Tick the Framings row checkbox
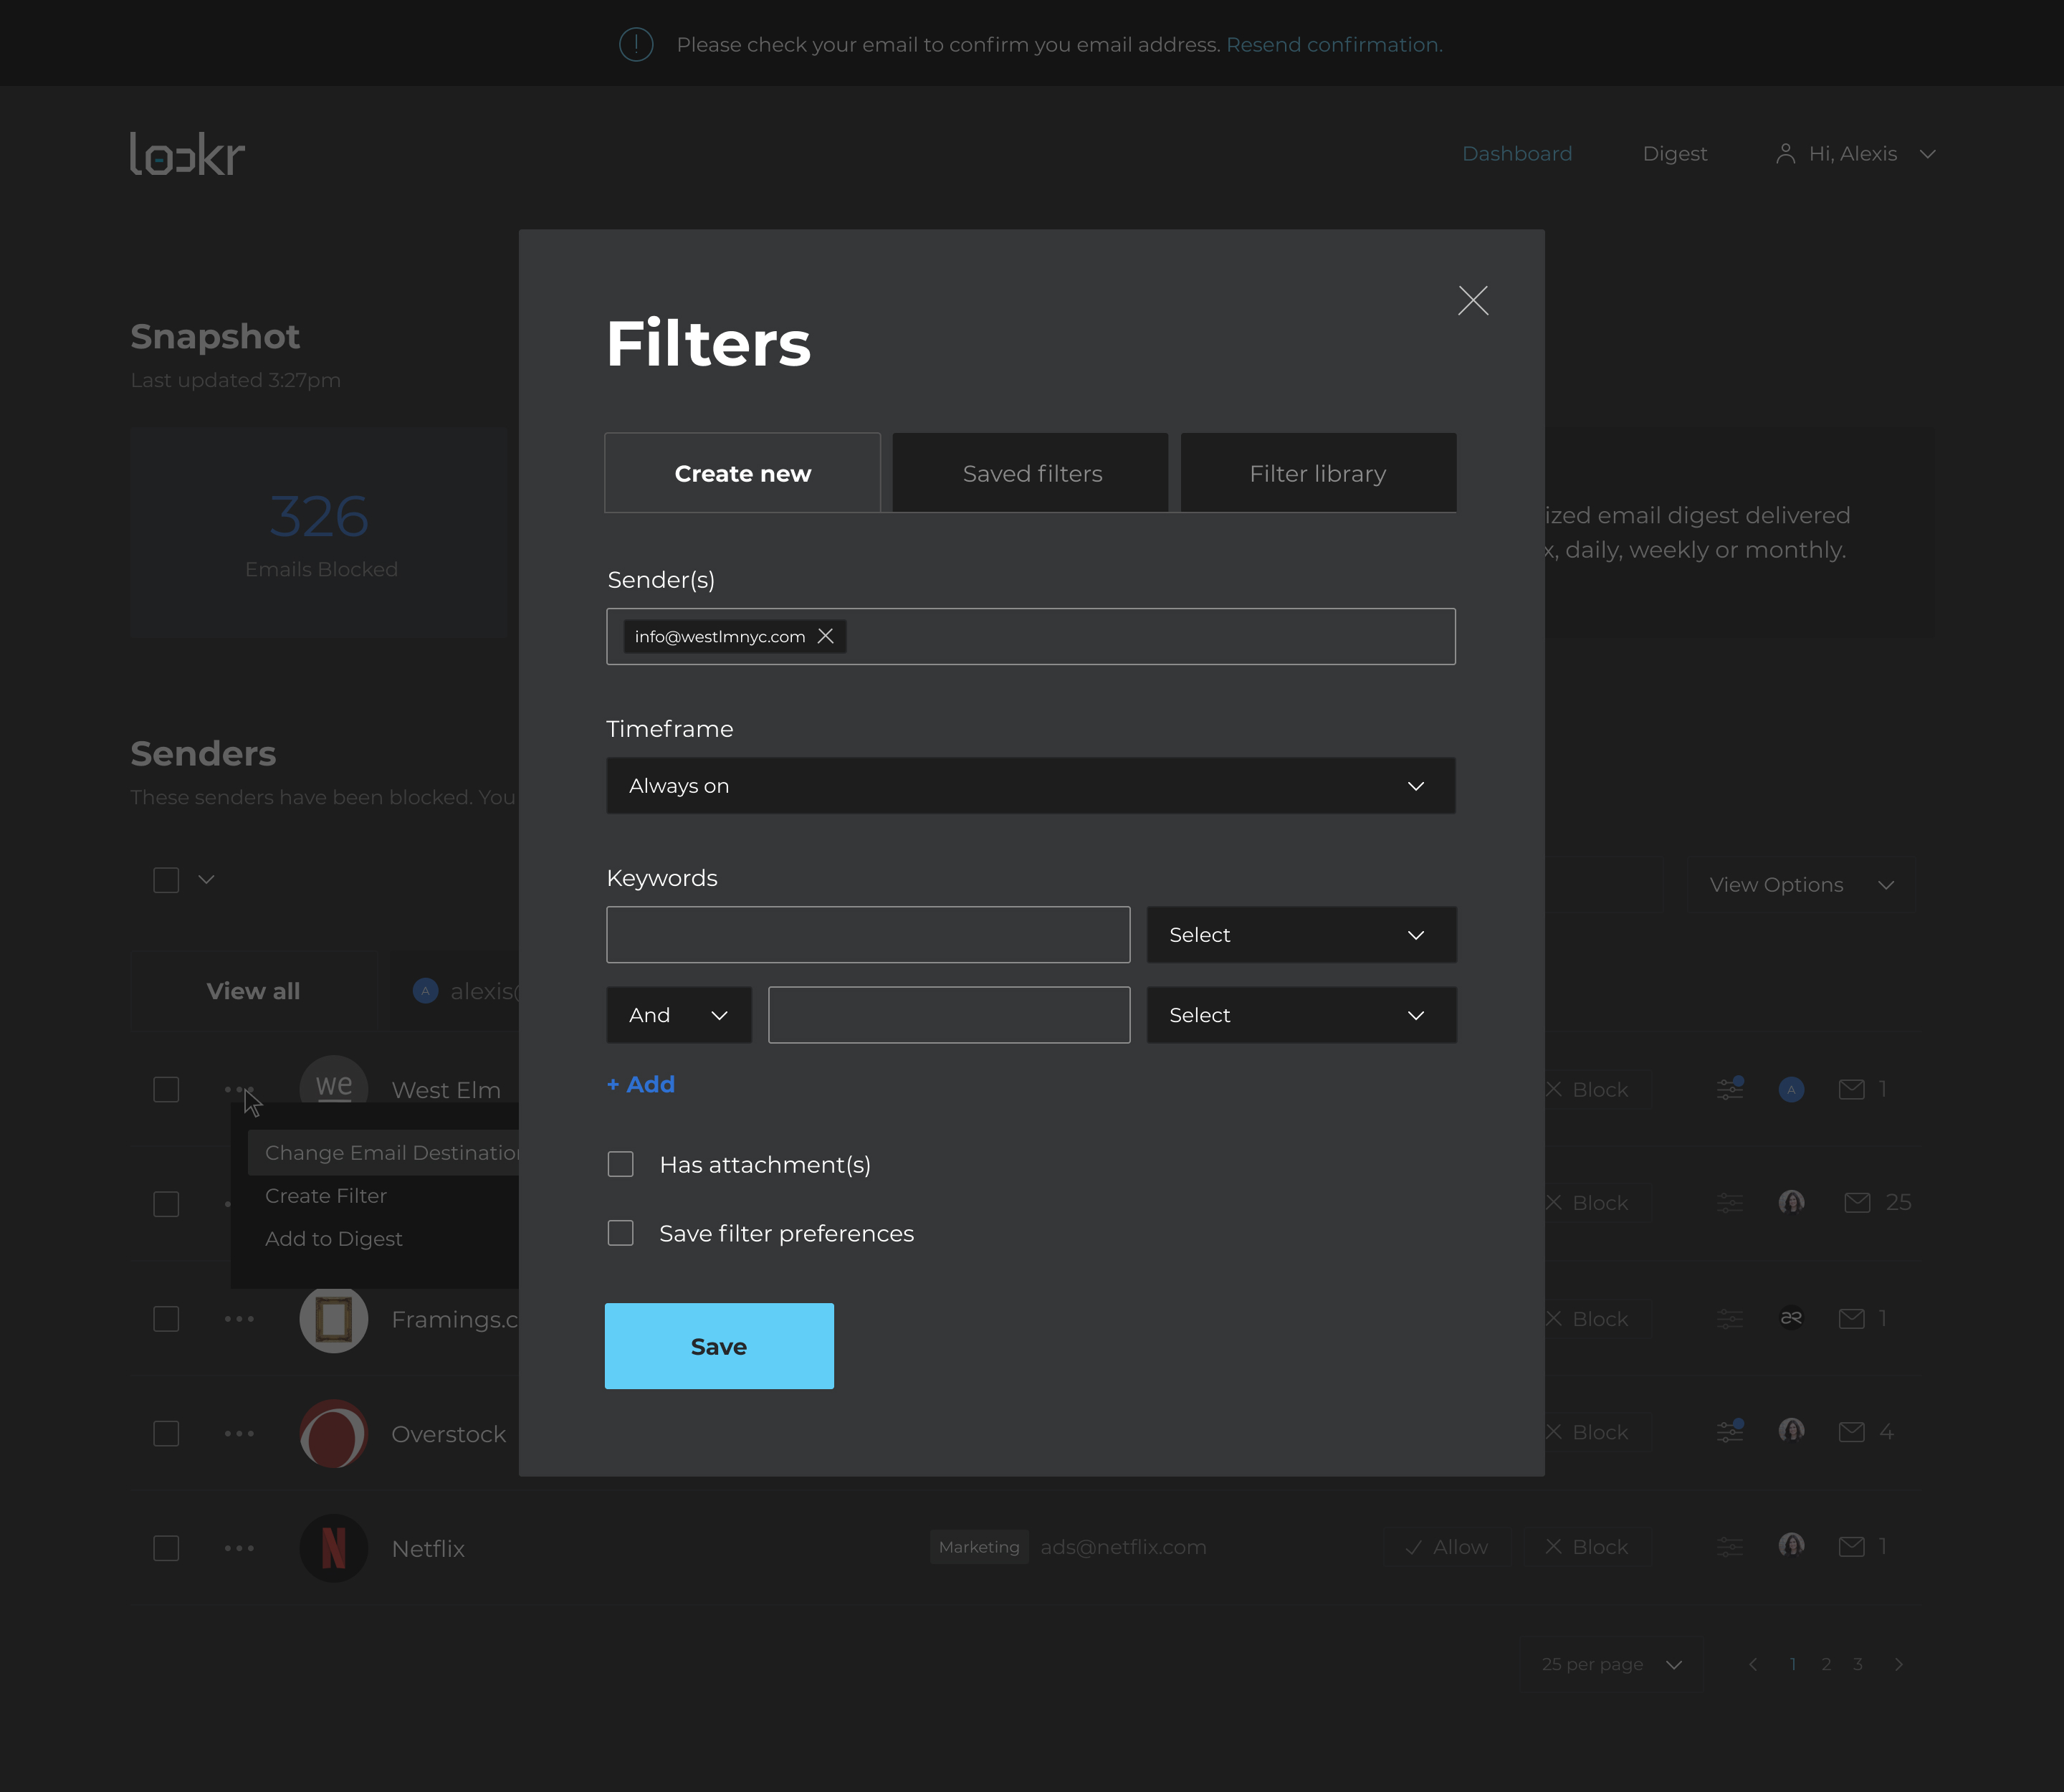 click(166, 1319)
